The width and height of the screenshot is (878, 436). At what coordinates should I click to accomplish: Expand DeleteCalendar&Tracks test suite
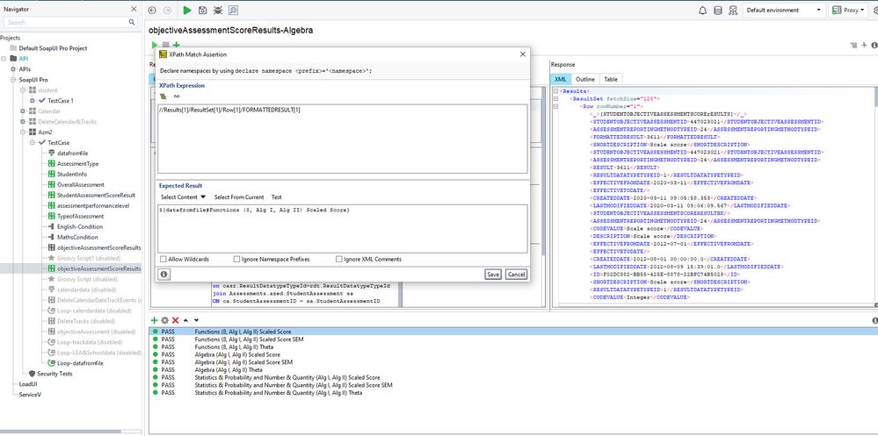point(23,121)
